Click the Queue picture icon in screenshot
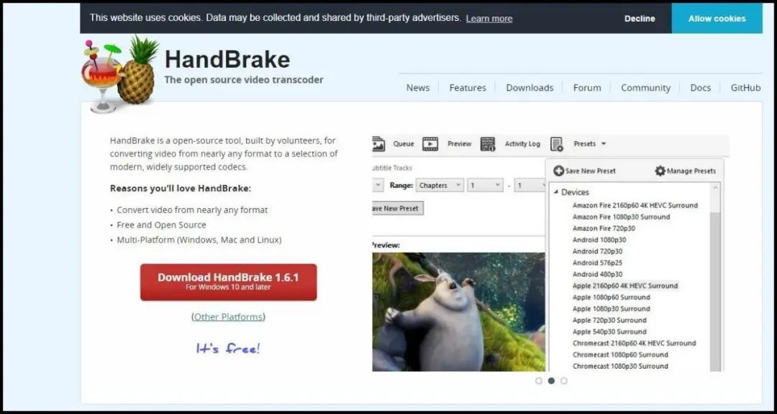Image resolution: width=777 pixels, height=414 pixels. (378, 144)
